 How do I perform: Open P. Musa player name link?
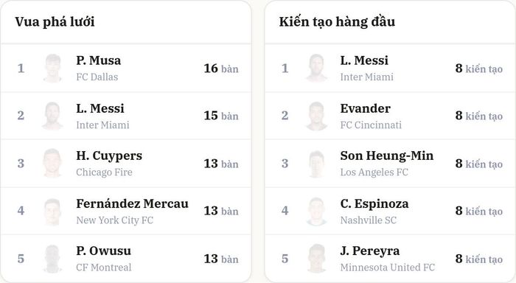click(98, 60)
